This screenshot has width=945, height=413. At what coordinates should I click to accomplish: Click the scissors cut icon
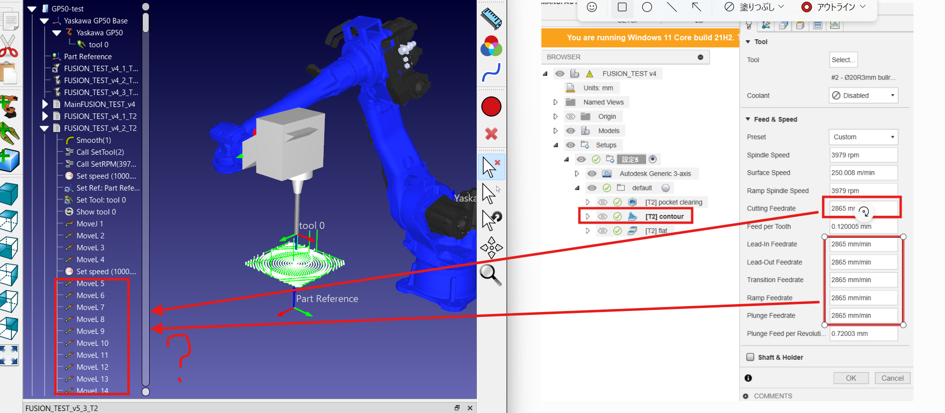(9, 46)
